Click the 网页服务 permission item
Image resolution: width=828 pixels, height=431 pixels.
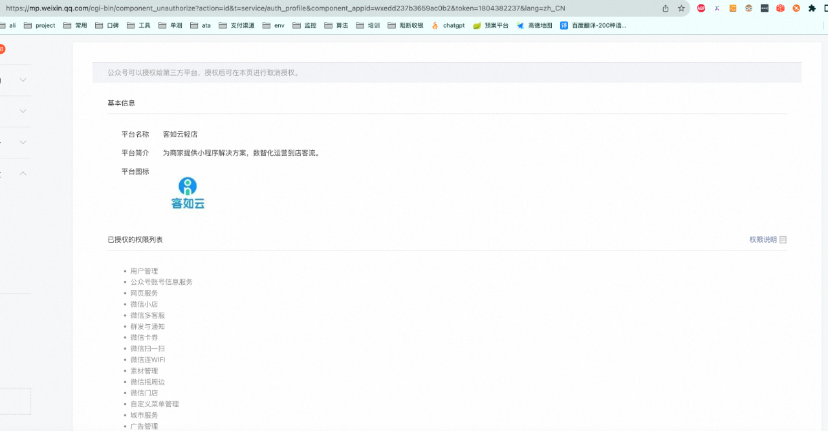[x=144, y=293]
